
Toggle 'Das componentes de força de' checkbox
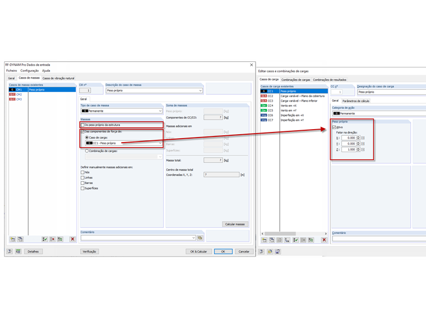82,131
